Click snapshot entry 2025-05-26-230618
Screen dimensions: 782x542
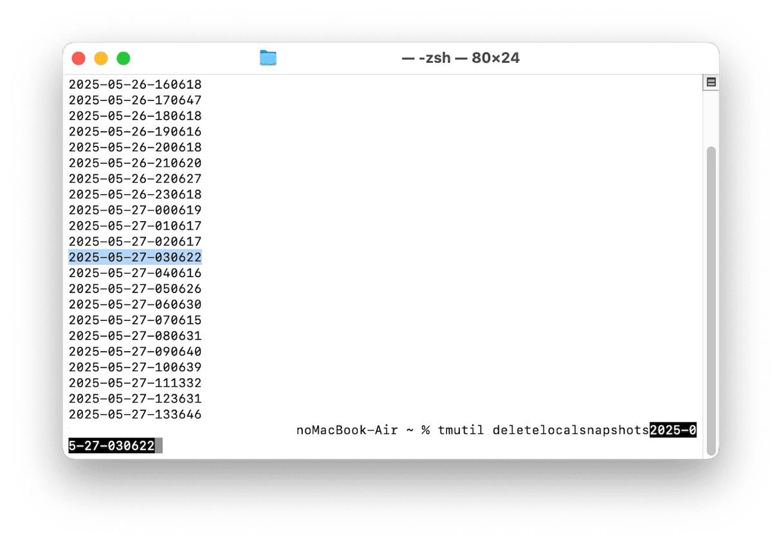[x=135, y=194]
